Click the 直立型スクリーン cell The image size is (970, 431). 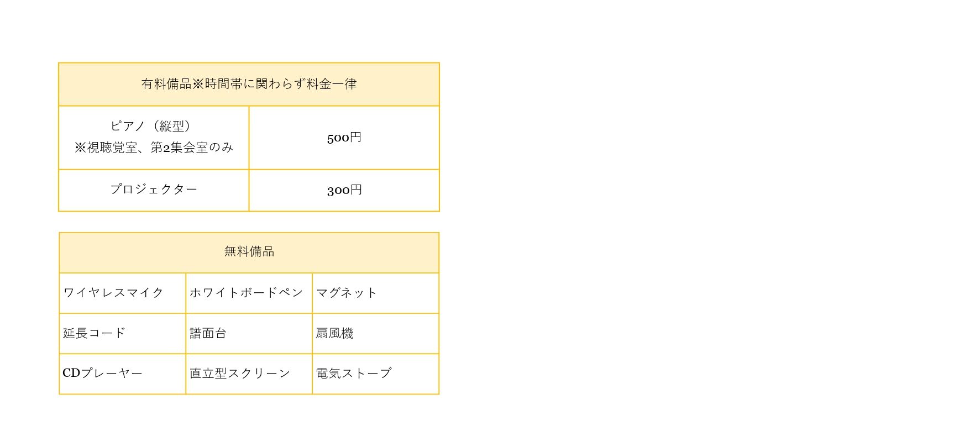pos(249,374)
